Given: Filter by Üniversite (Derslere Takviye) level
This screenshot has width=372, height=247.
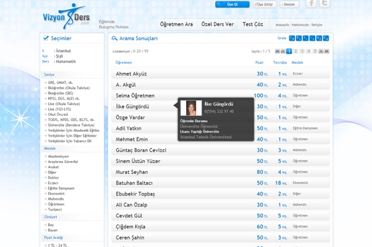Looking at the screenshot, I should tap(71, 125).
